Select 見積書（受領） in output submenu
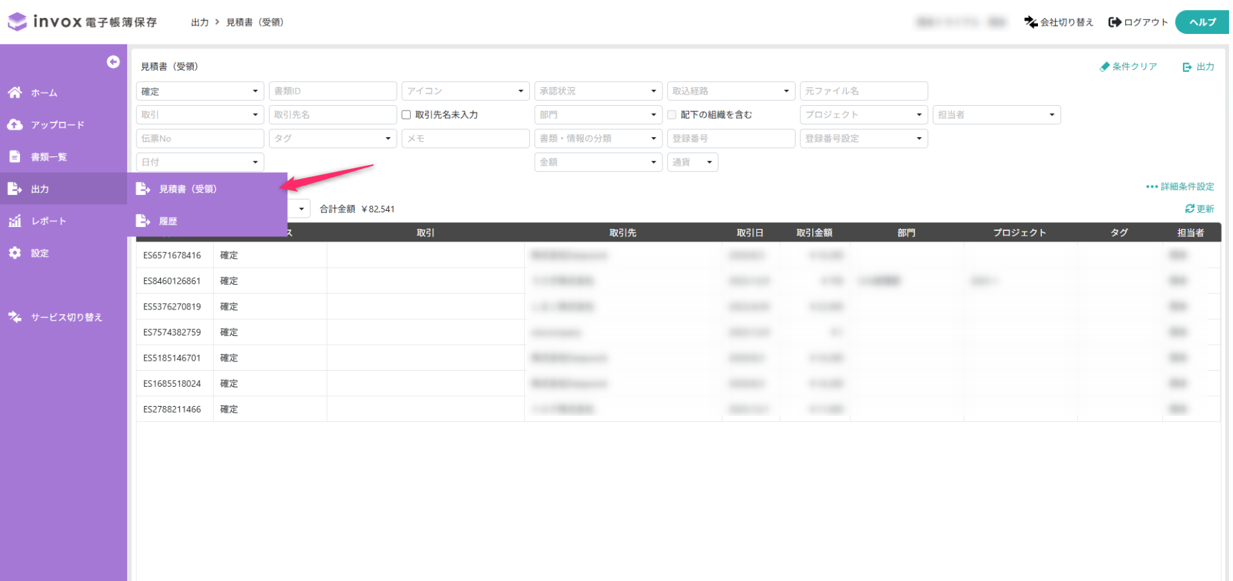 click(x=188, y=189)
